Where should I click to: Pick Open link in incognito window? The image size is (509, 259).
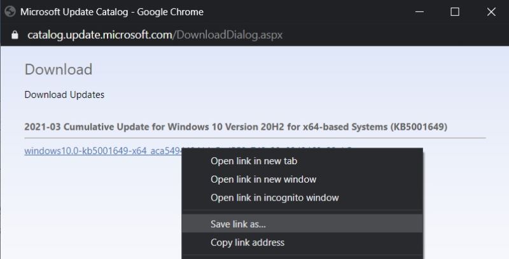(x=274, y=198)
